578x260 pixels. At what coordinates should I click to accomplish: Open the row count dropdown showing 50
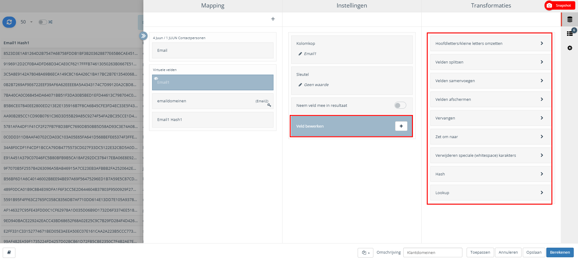click(27, 22)
